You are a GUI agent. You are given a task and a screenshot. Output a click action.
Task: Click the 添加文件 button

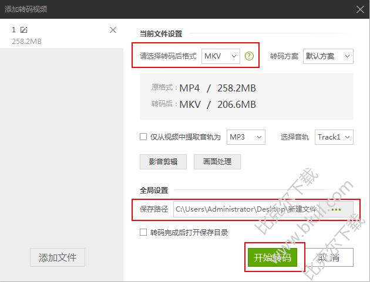58,257
